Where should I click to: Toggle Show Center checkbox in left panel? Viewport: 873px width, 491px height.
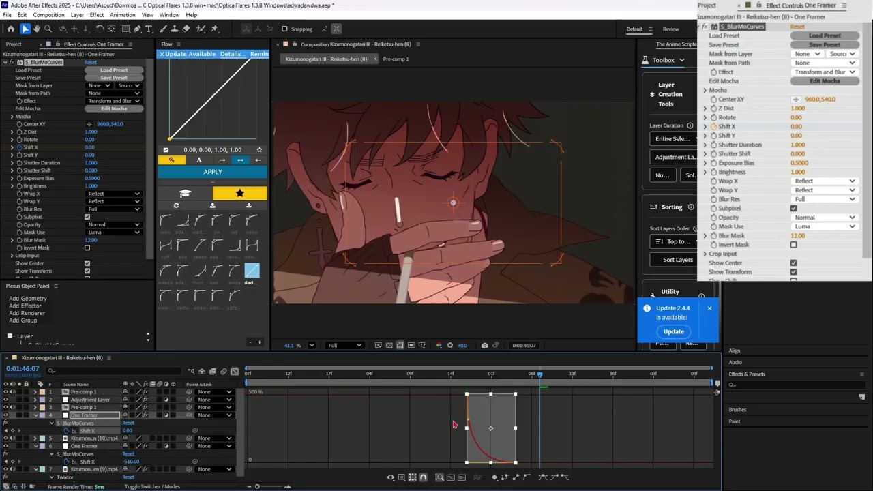(87, 263)
